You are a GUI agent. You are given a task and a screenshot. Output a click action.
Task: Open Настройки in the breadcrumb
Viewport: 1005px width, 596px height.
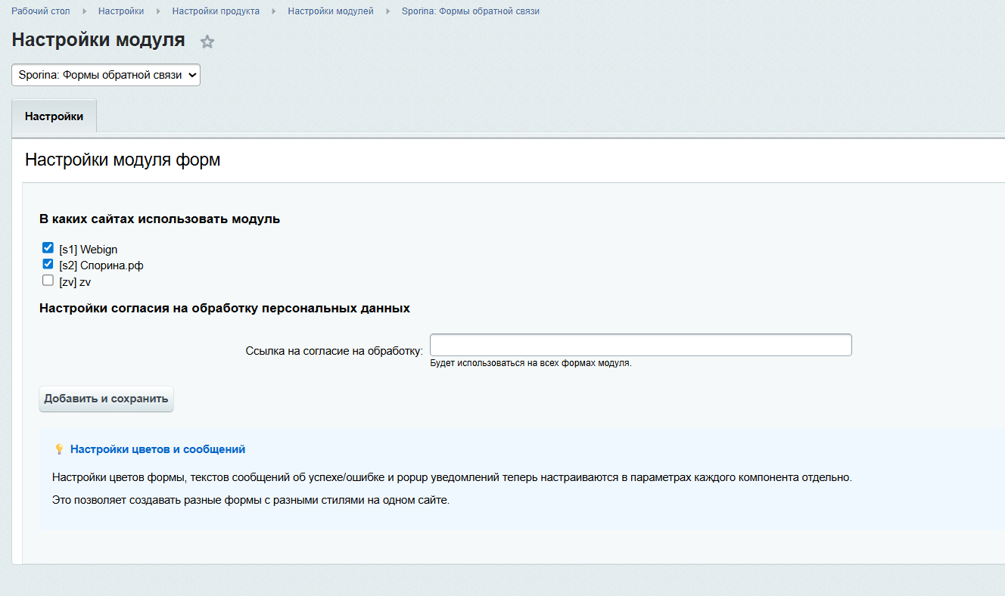pyautogui.click(x=121, y=11)
